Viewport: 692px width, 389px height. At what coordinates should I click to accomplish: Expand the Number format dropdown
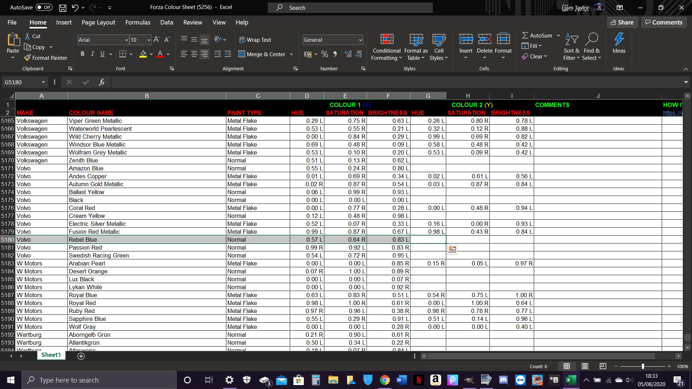pyautogui.click(x=360, y=39)
